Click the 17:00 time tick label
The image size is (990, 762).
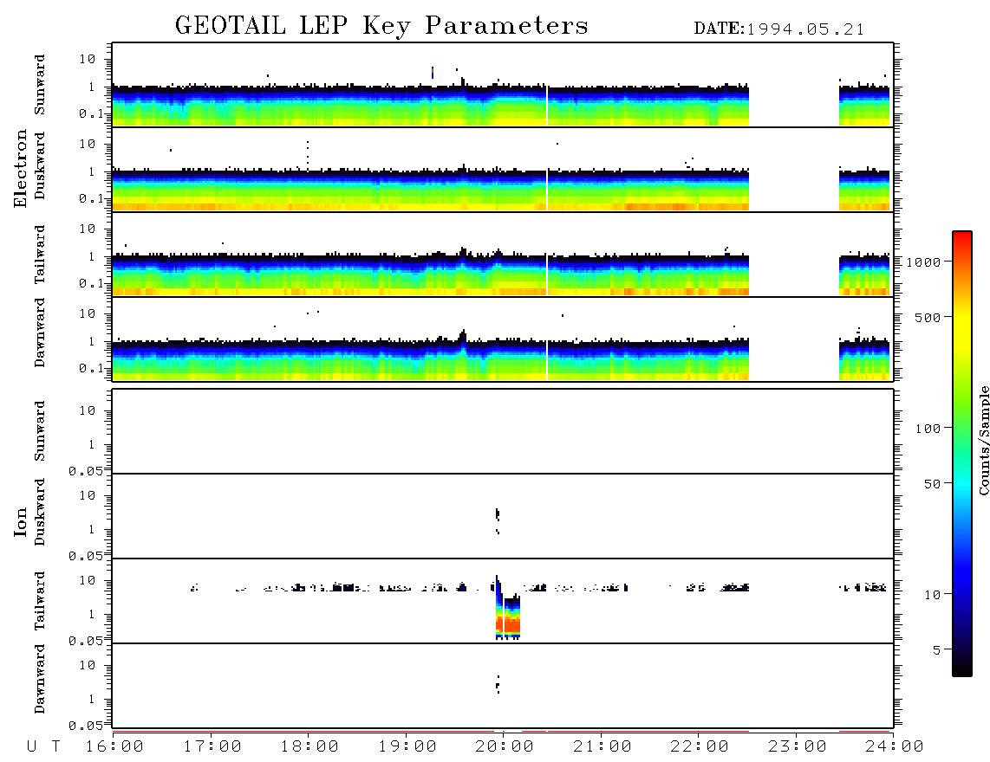tap(212, 747)
